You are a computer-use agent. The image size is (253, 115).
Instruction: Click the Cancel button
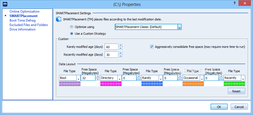pyautogui.click(x=239, y=107)
